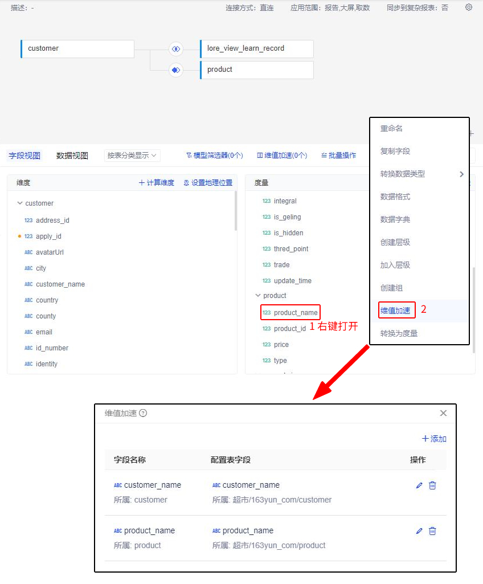
Task: Switch to the 数据视图 tab
Action: tap(72, 154)
